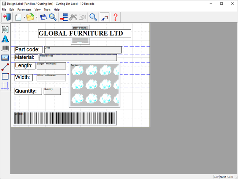
Task: Select the Material code field box
Action: 78,58
